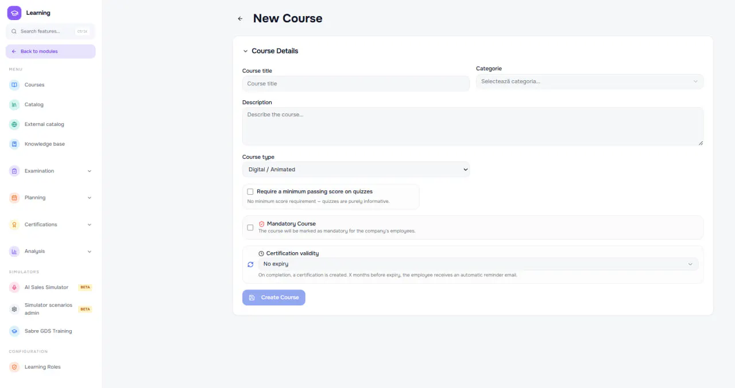Click the Learning graduation cap logo
This screenshot has width=735, height=388.
tap(14, 13)
